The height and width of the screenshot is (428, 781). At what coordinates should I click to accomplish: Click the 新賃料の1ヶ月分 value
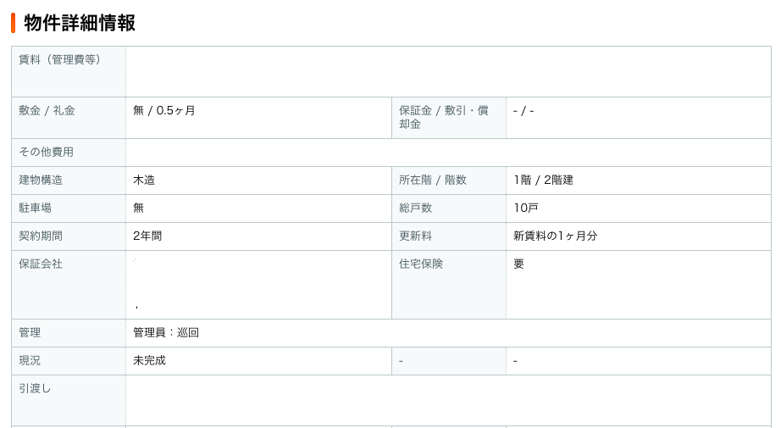[556, 236]
